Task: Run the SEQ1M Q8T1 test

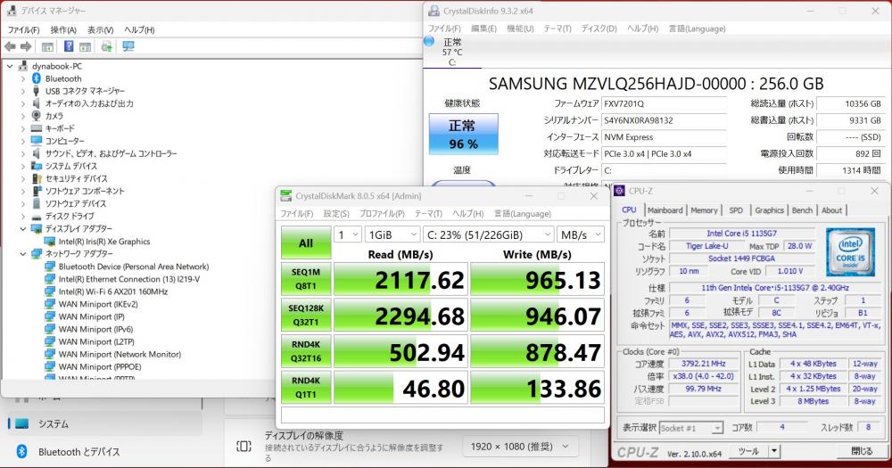Action: coord(306,279)
